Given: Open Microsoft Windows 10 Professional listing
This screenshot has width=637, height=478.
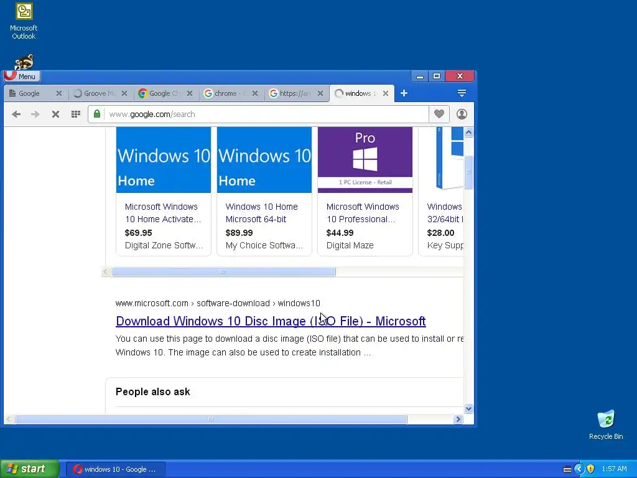Looking at the screenshot, I should pos(363,213).
